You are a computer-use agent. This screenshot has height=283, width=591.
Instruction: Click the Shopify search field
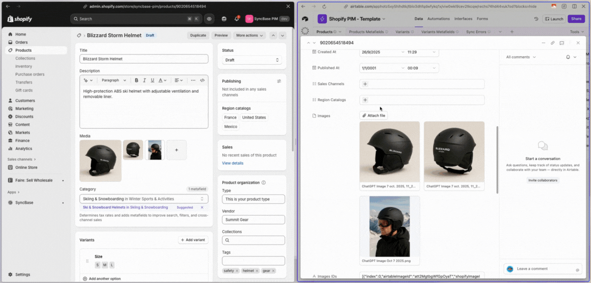click(x=135, y=19)
